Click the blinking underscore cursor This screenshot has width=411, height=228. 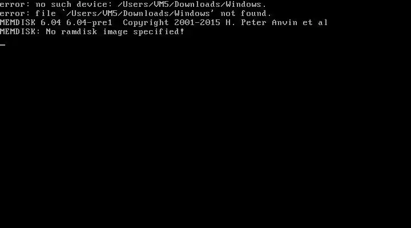coord(3,45)
